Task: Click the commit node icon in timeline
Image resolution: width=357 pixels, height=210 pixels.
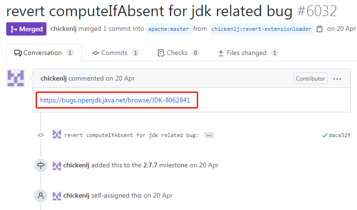Action: [41, 135]
